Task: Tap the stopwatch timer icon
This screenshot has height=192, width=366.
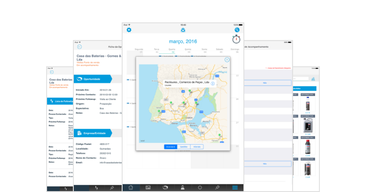Action: point(236,39)
